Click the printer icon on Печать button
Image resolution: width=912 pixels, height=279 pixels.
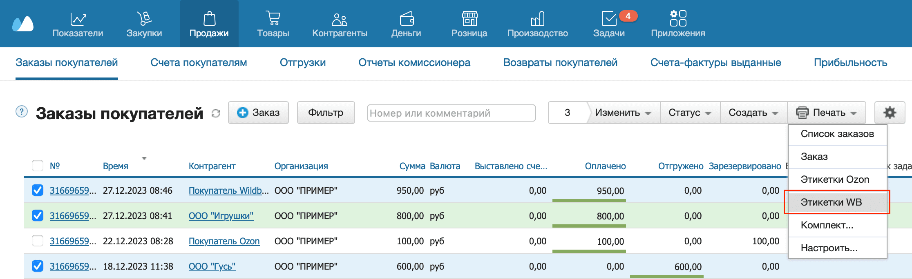click(x=802, y=113)
